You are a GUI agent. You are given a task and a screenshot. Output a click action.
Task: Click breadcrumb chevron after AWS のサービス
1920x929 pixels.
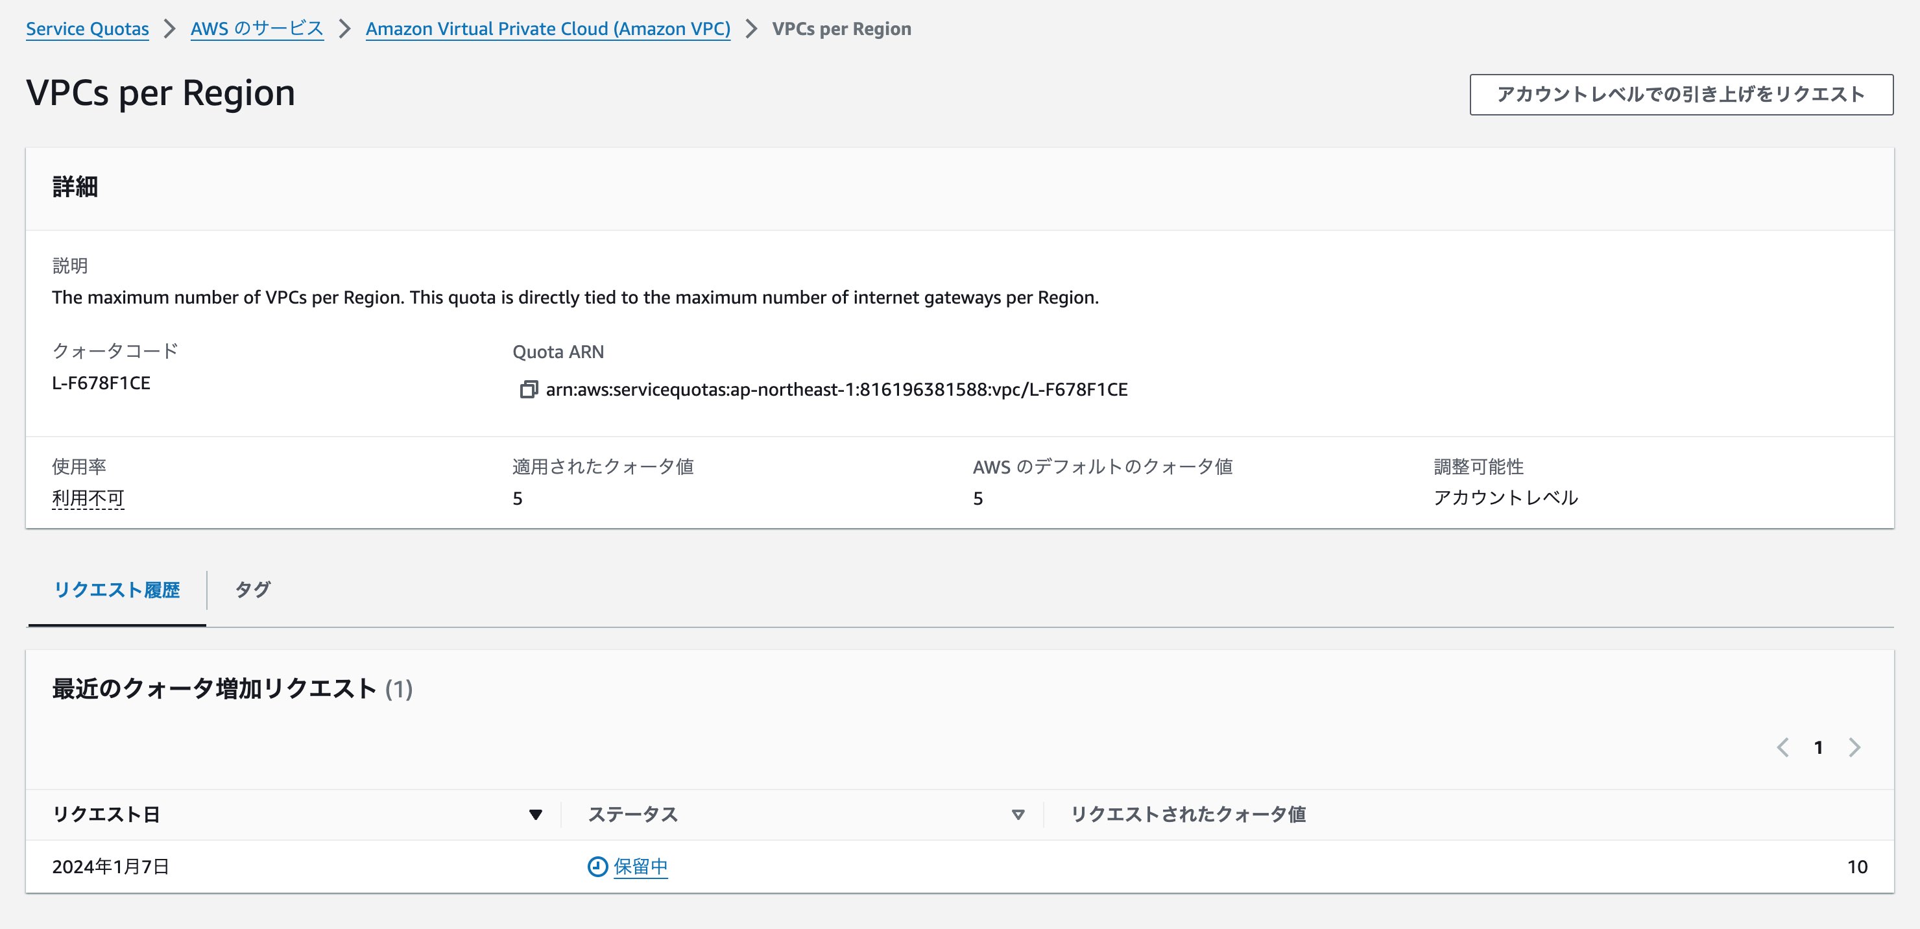tap(344, 29)
